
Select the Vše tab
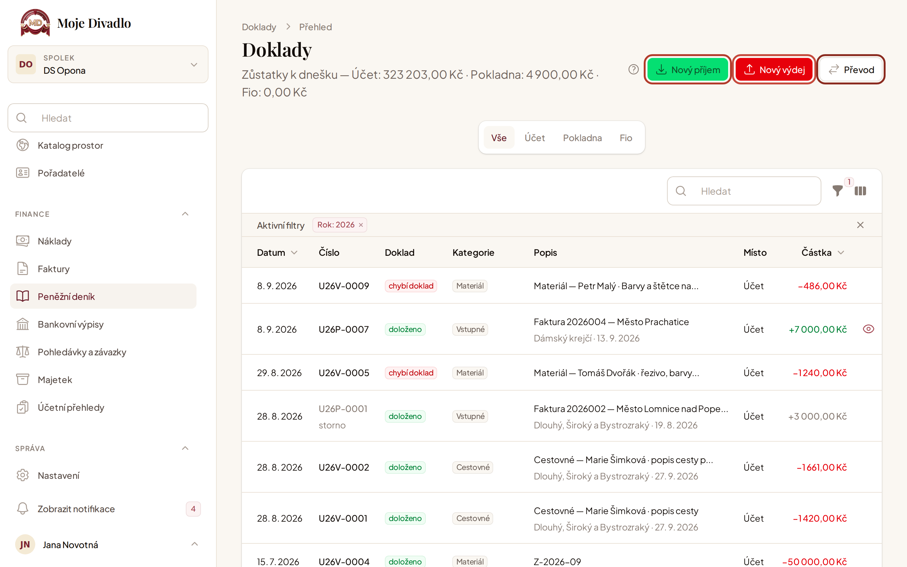499,138
